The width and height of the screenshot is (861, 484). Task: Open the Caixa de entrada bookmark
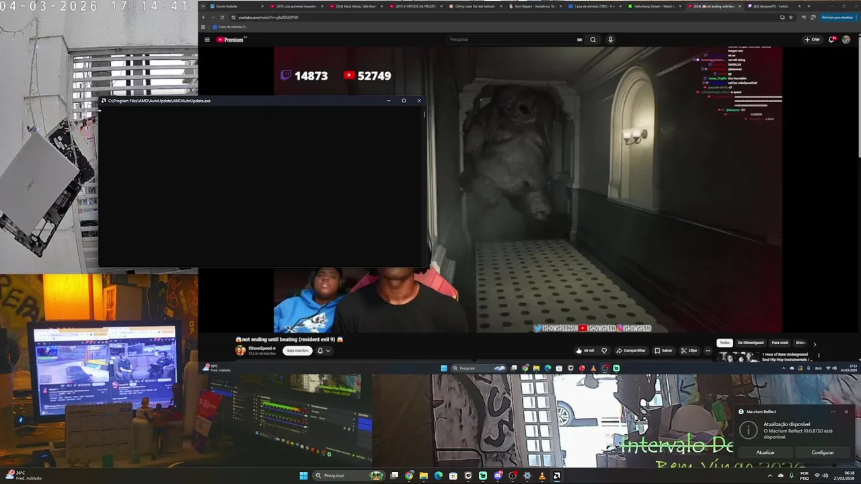click(229, 27)
